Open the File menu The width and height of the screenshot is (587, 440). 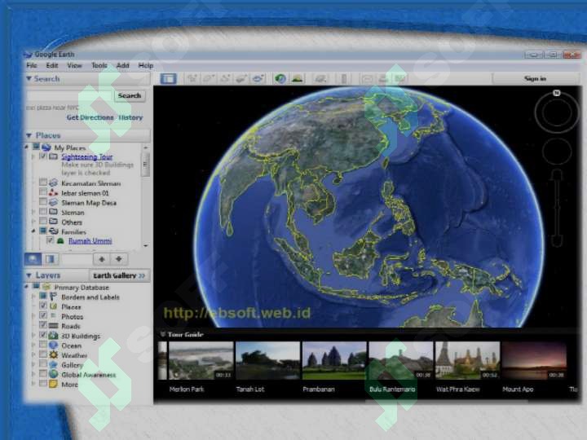pos(32,65)
